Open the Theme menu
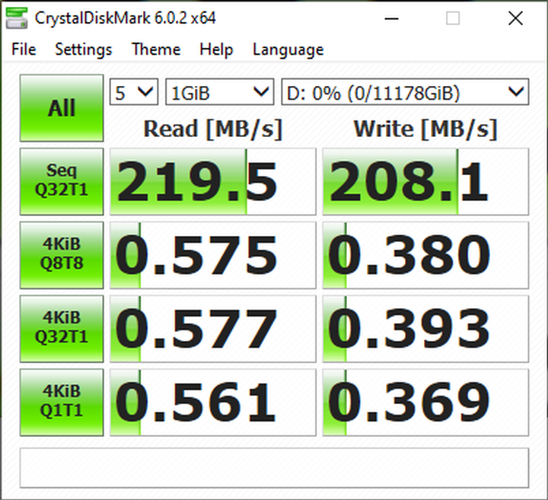 (x=155, y=49)
